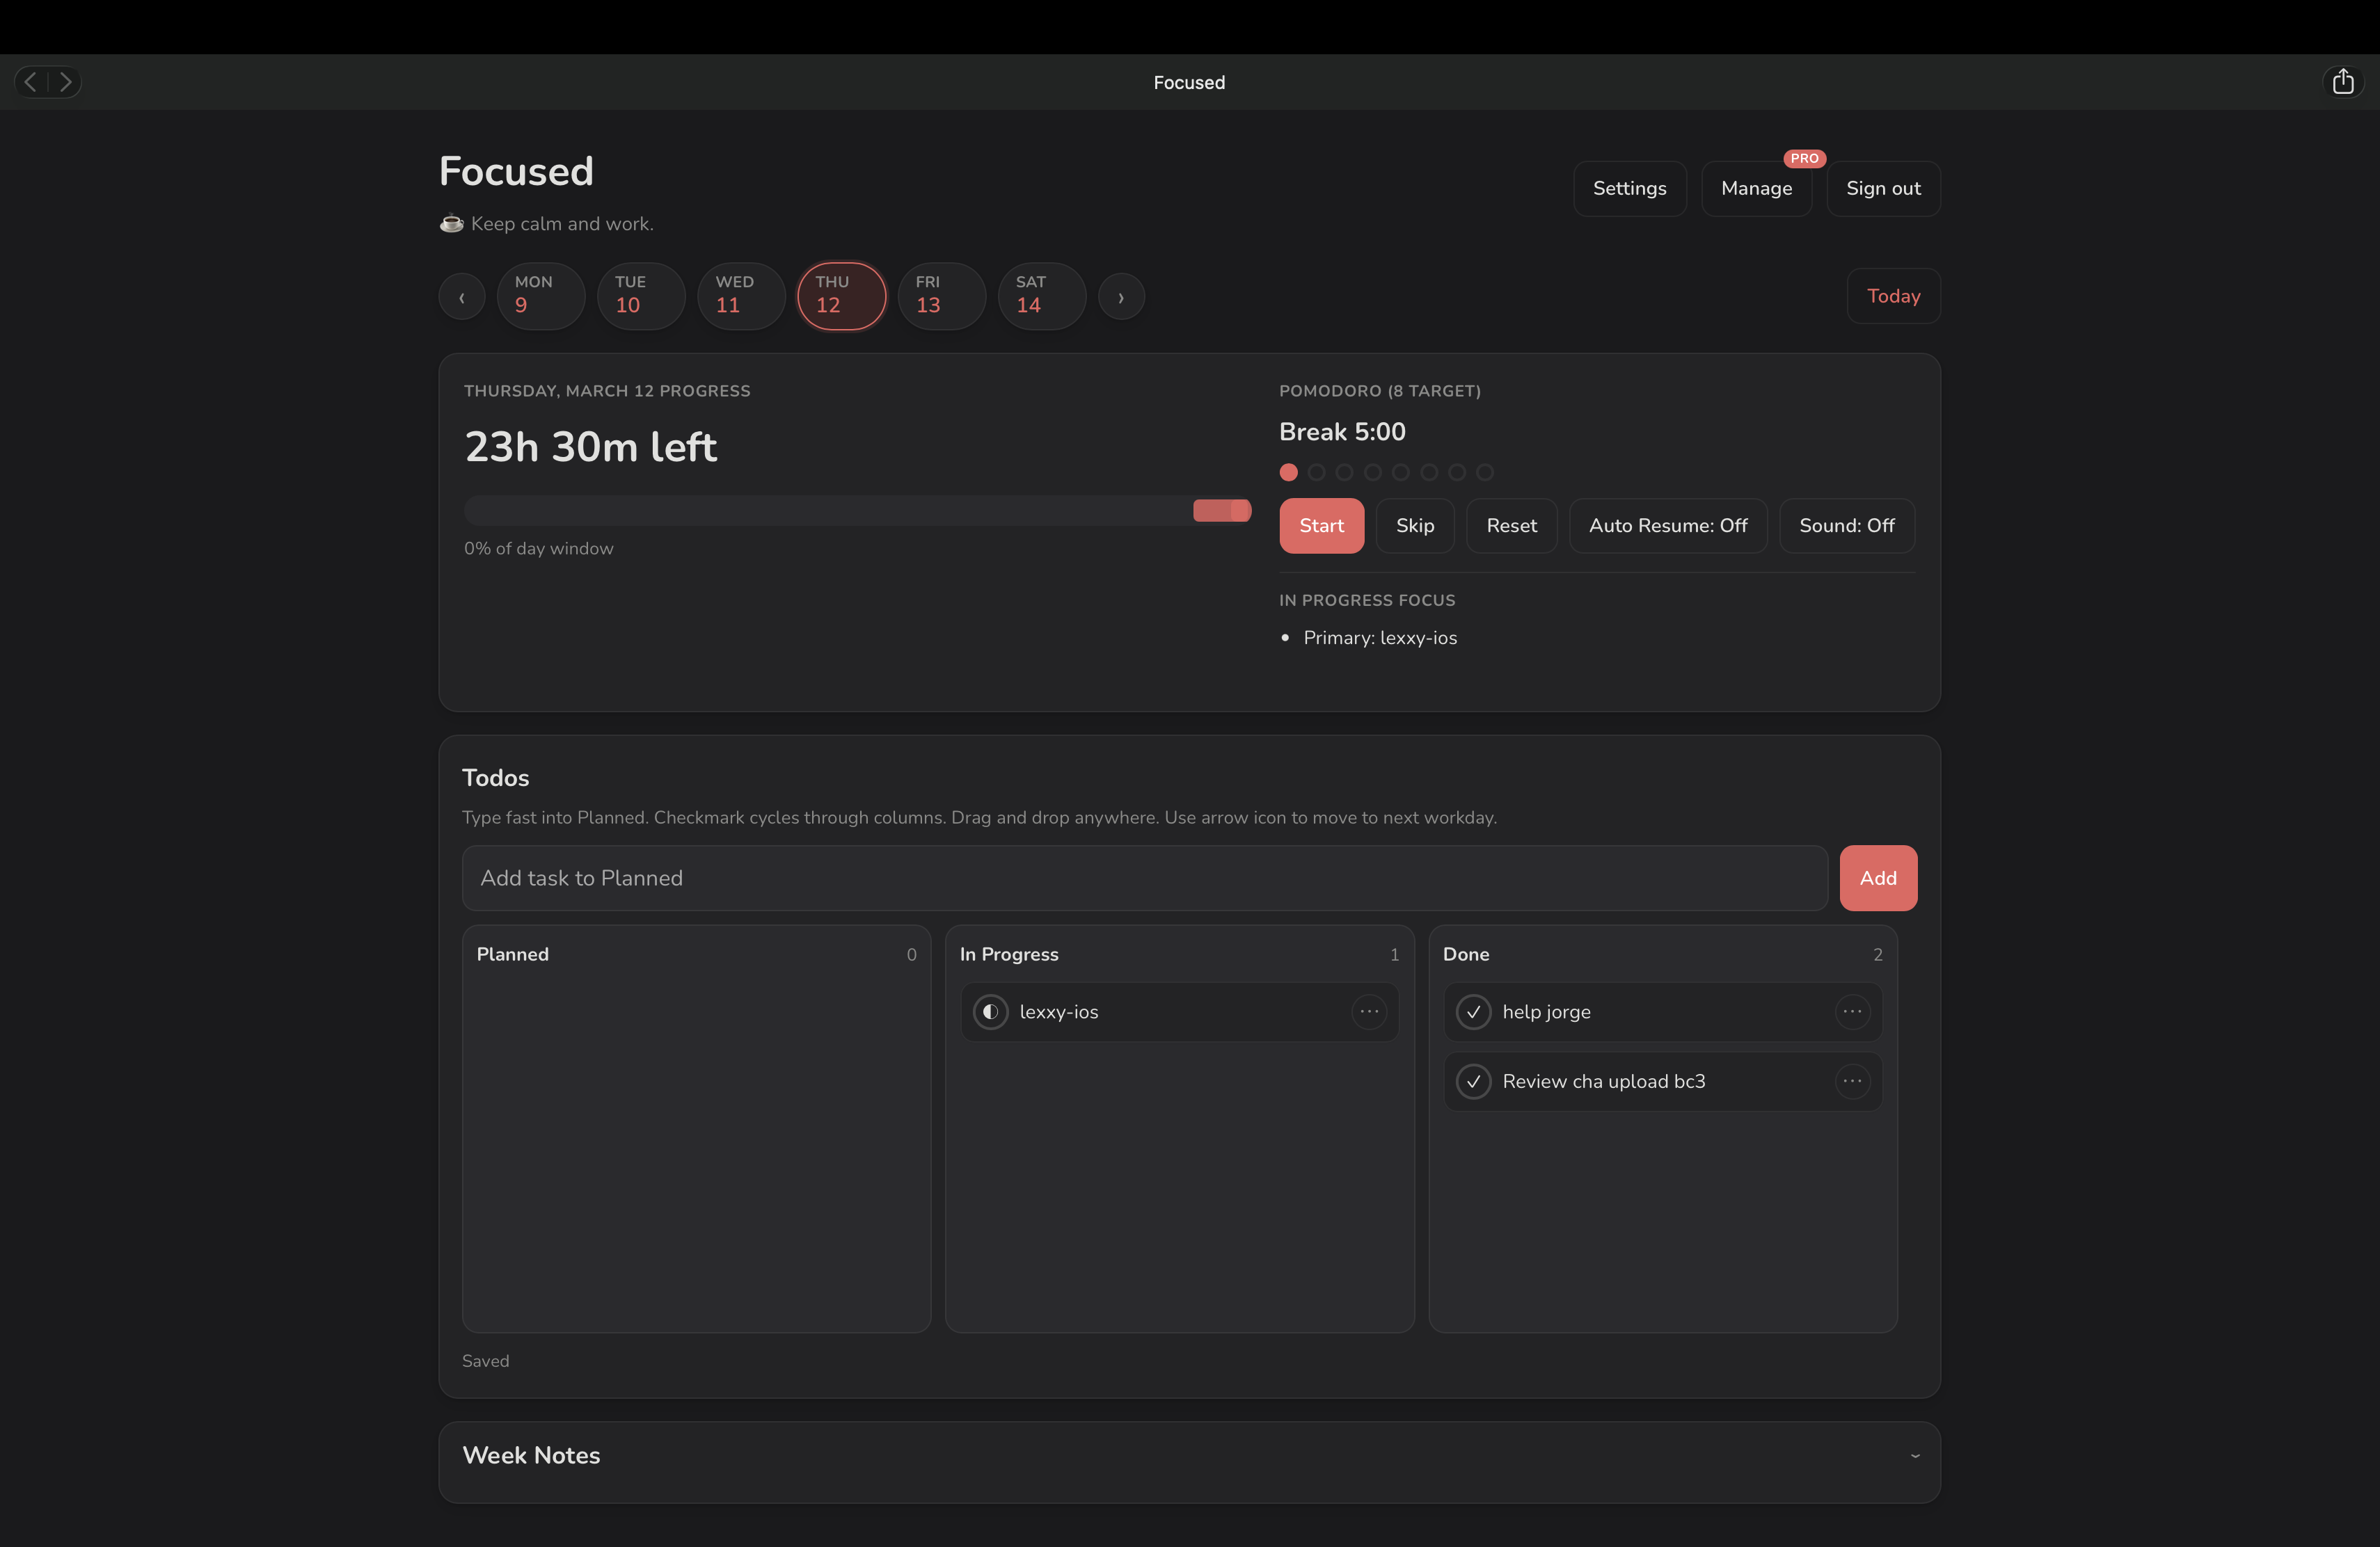Screen dimensions: 2380x1547
Task: Click the Add task to Planned input field
Action: (x=1145, y=879)
